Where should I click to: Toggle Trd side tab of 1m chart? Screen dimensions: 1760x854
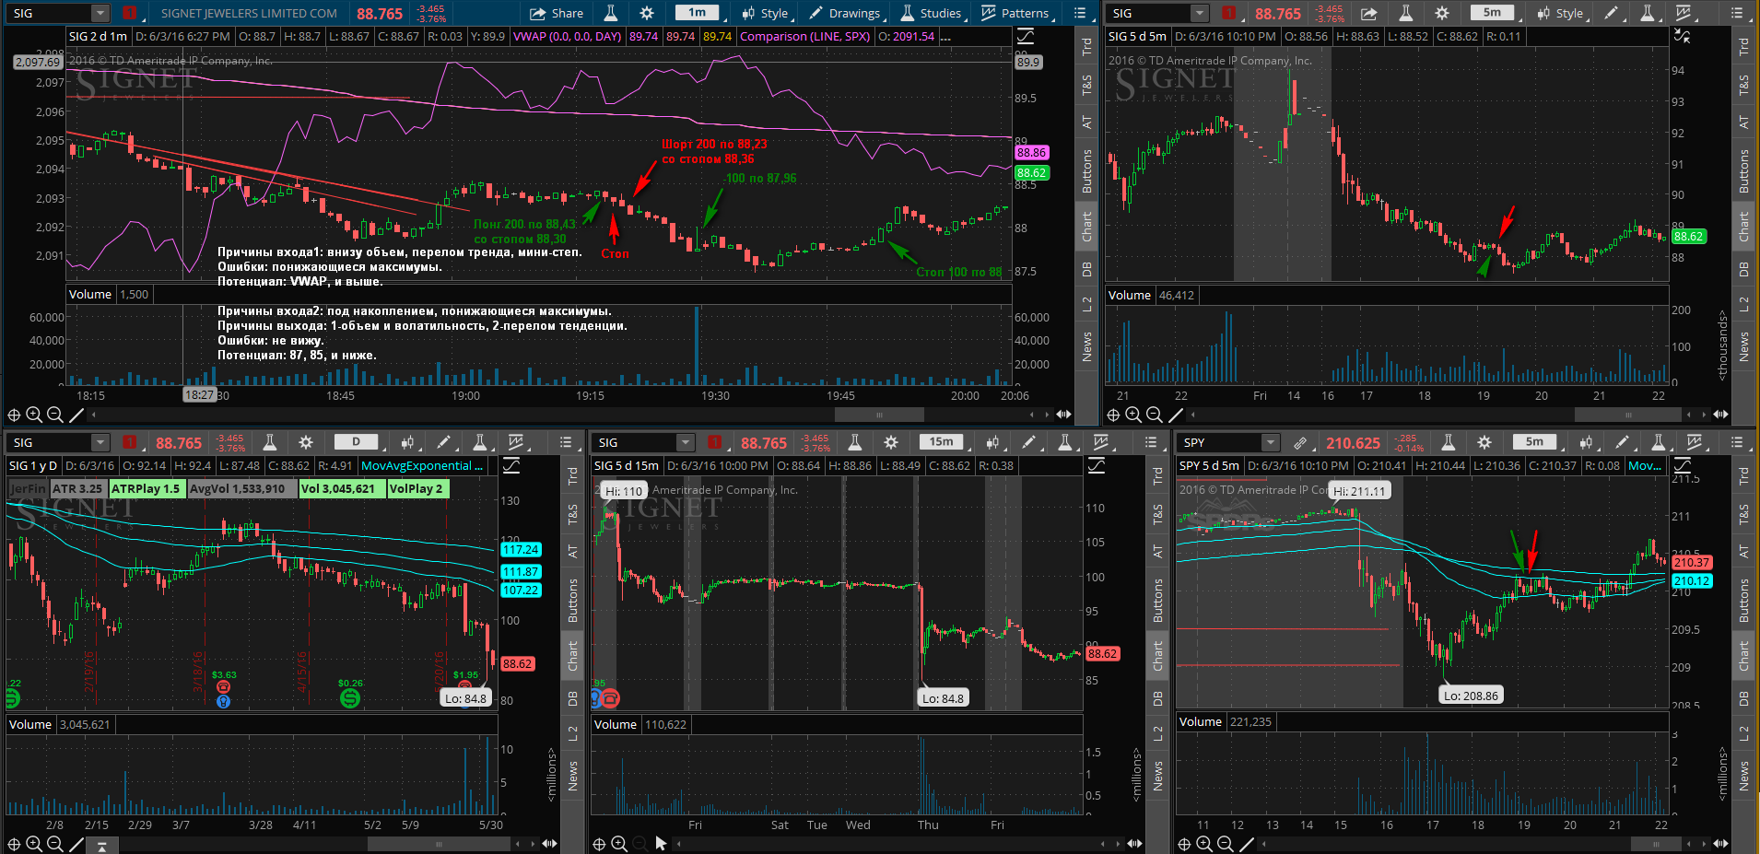click(x=1086, y=47)
